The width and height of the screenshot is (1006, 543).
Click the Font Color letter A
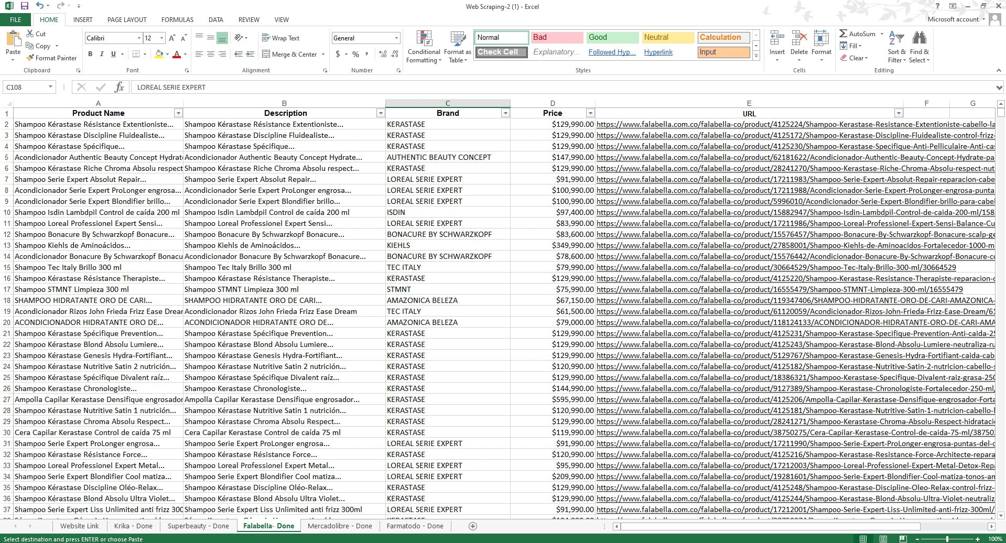click(x=177, y=54)
